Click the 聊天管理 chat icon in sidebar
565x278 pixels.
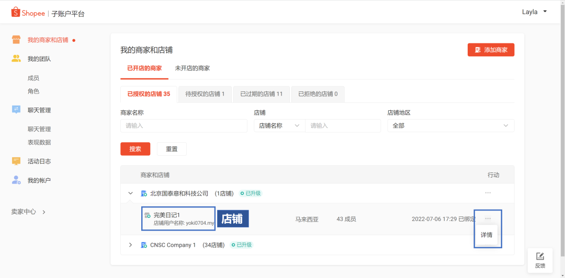click(16, 110)
